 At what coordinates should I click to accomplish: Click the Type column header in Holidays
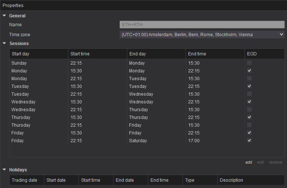(x=200, y=180)
